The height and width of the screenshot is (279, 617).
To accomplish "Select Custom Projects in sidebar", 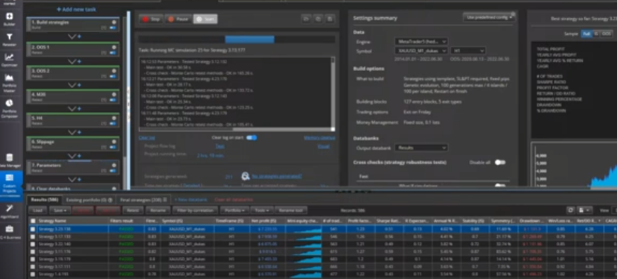I will [x=9, y=180].
